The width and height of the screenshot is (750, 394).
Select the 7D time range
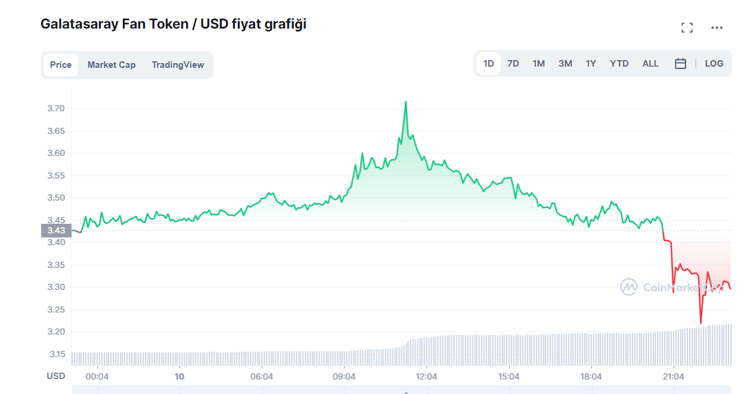pos(513,64)
